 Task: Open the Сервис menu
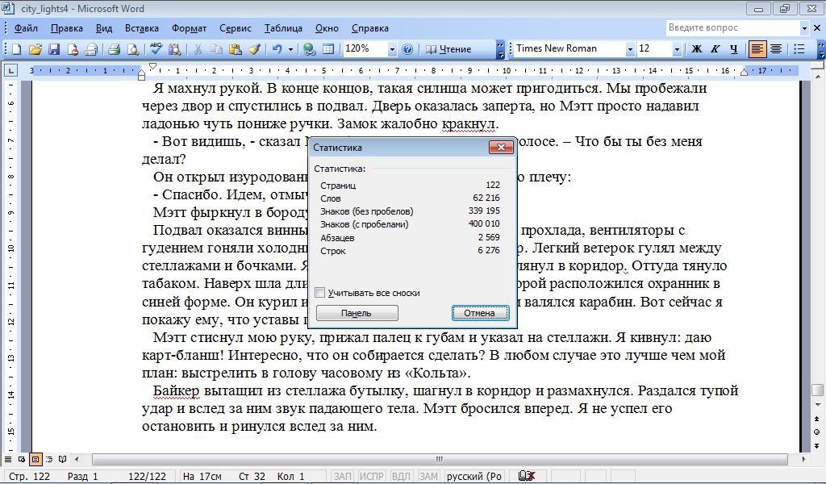point(236,28)
